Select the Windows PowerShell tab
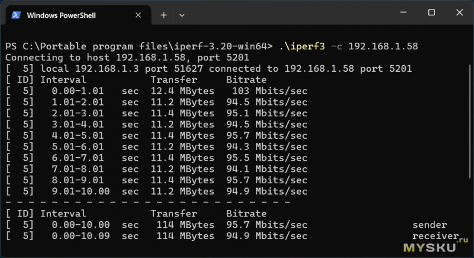This screenshot has width=474, height=258. (x=65, y=15)
